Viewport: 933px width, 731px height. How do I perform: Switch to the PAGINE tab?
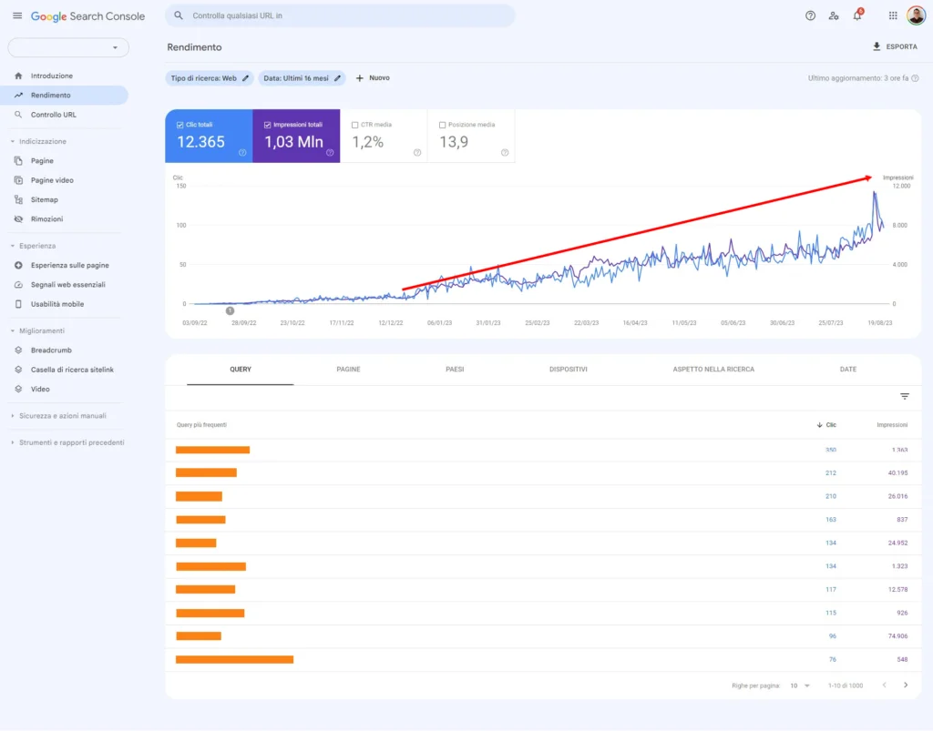(347, 369)
